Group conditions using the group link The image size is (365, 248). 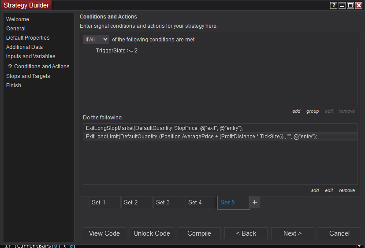tap(313, 111)
